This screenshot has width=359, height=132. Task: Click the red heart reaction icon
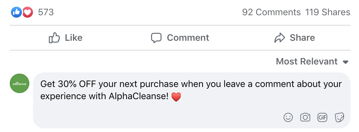click(x=27, y=12)
